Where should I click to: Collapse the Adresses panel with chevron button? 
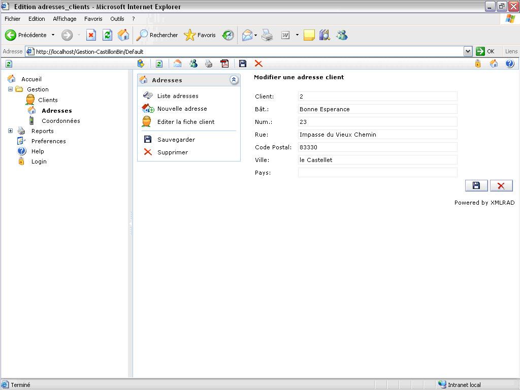pos(234,80)
